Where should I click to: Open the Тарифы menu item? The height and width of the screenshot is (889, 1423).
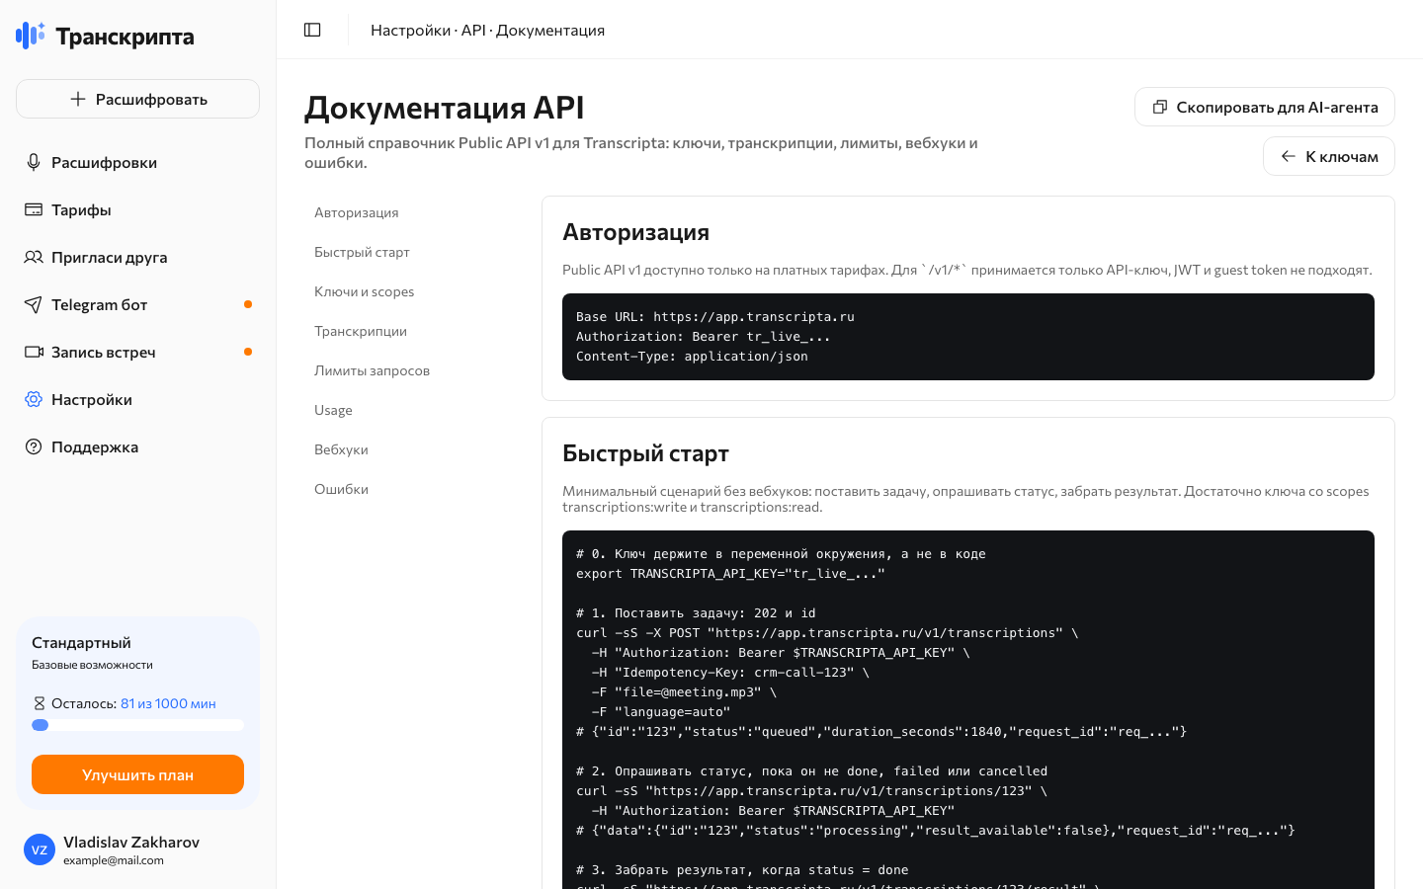(x=138, y=209)
